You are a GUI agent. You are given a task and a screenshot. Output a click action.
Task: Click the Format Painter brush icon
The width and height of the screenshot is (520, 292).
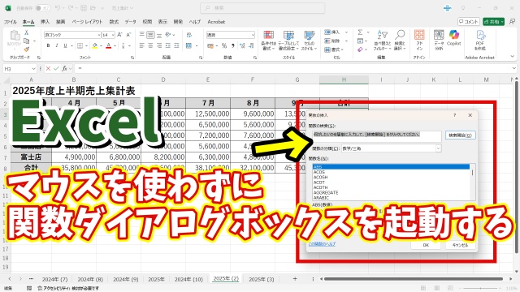(x=27, y=49)
